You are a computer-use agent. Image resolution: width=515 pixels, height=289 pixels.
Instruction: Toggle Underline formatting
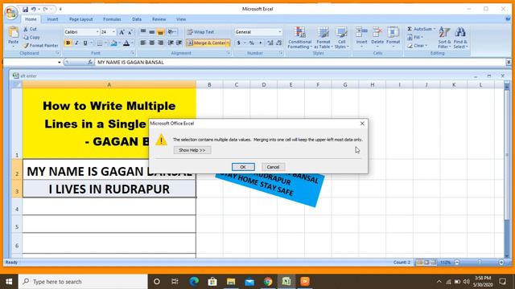click(x=85, y=43)
